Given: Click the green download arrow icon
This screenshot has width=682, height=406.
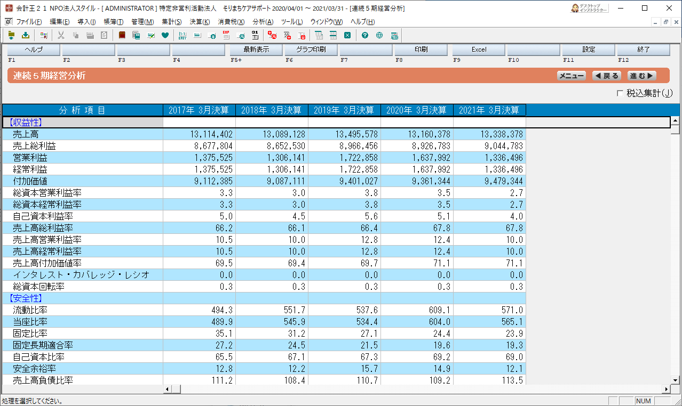Looking at the screenshot, I should (25, 36).
